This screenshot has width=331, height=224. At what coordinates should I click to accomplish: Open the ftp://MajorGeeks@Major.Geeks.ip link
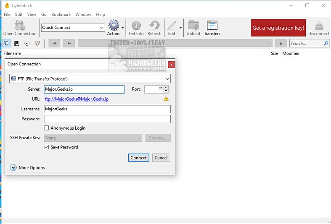coord(77,99)
